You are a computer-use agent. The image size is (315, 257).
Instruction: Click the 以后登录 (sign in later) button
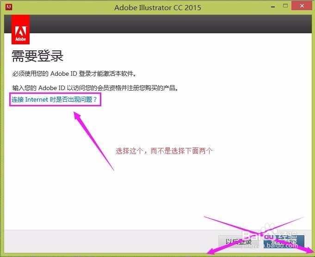(239, 242)
